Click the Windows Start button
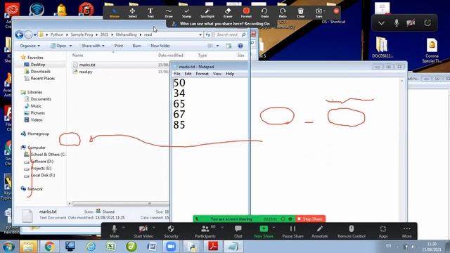The width and height of the screenshot is (450, 253). pos(8,247)
